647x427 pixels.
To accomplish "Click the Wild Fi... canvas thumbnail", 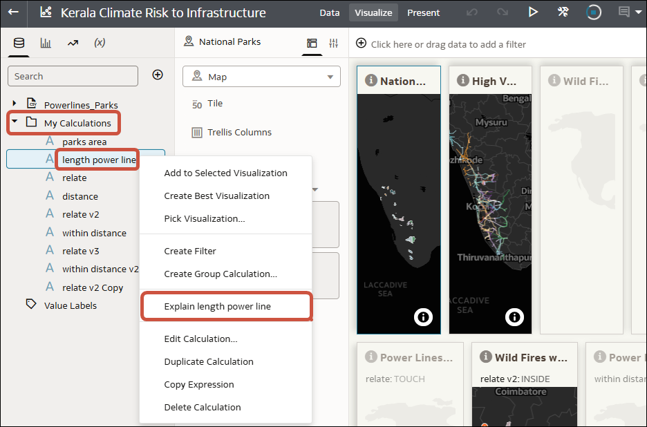I will [581, 200].
